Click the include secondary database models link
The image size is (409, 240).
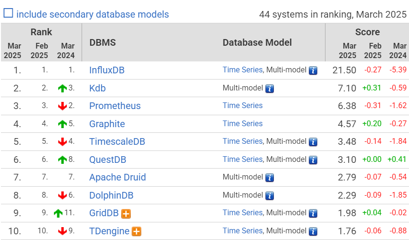pos(93,14)
